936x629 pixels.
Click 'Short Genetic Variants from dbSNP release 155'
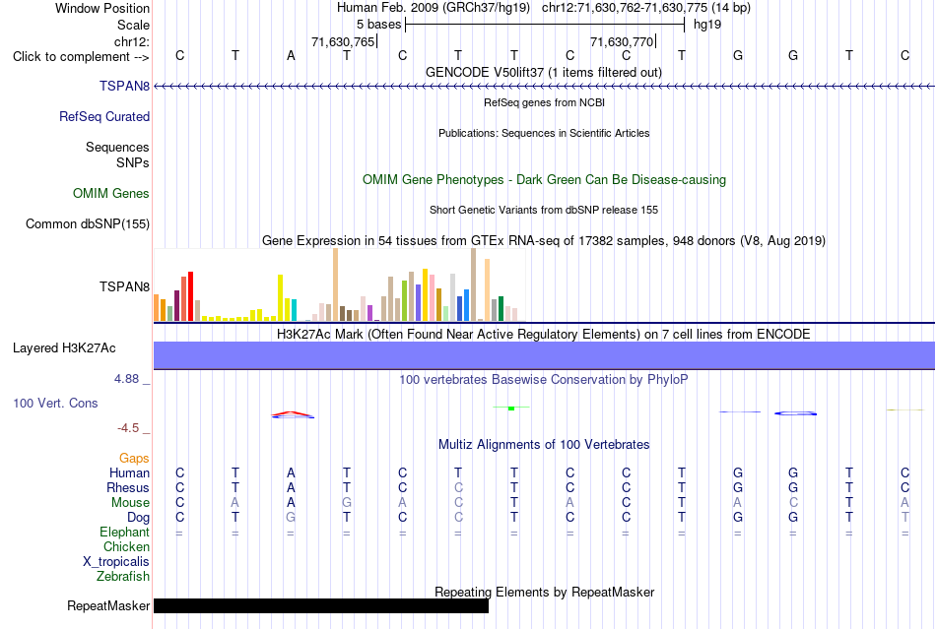(544, 210)
